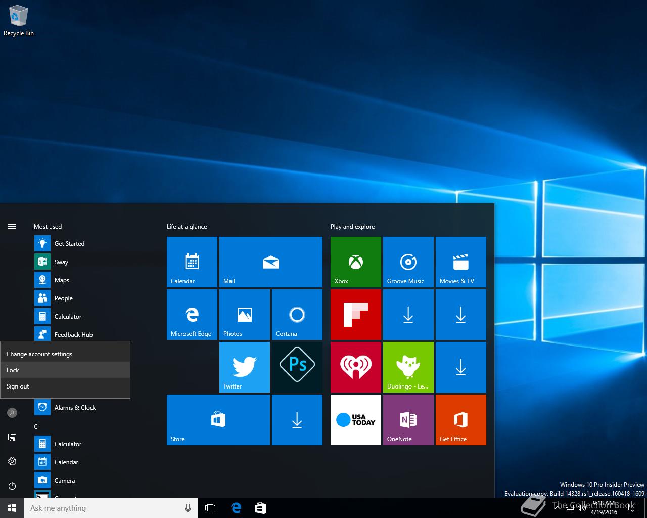Open the Cortana tile

(x=297, y=315)
